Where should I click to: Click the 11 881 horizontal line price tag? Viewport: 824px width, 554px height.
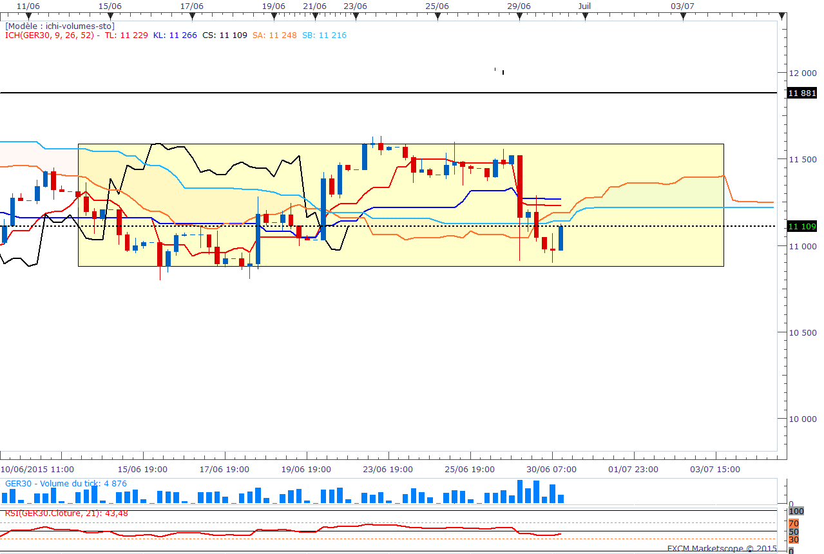click(x=802, y=93)
